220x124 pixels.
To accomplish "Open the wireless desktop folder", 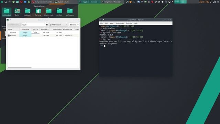I will [x=59, y=12].
